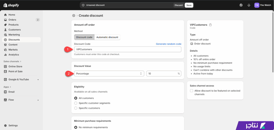Enable featuring discount on selected channels
This screenshot has height=130, width=274.
click(x=192, y=91)
